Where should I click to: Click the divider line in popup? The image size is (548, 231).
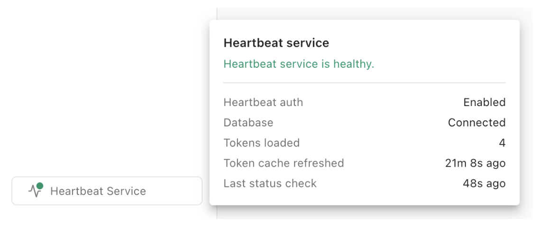(365, 83)
